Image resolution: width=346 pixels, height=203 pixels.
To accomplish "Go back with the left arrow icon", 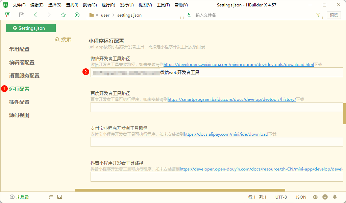I will click(x=35, y=15).
